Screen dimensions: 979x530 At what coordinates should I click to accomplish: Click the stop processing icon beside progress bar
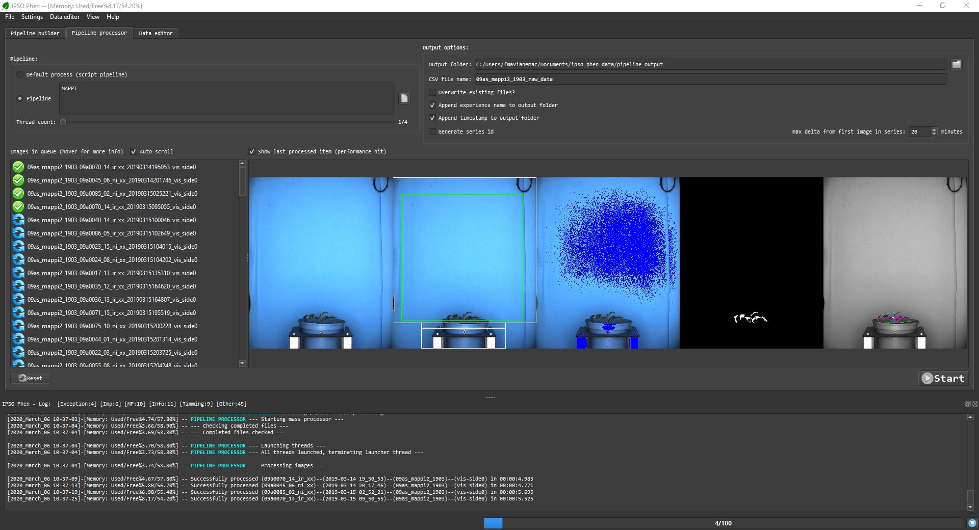[x=972, y=523]
